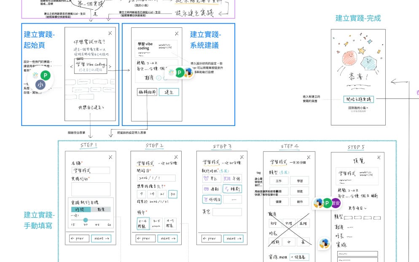Image resolution: width=419 pixels, height=262 pixels.
Task: Select the 學習 type in STEP 4
Action: [300, 181]
